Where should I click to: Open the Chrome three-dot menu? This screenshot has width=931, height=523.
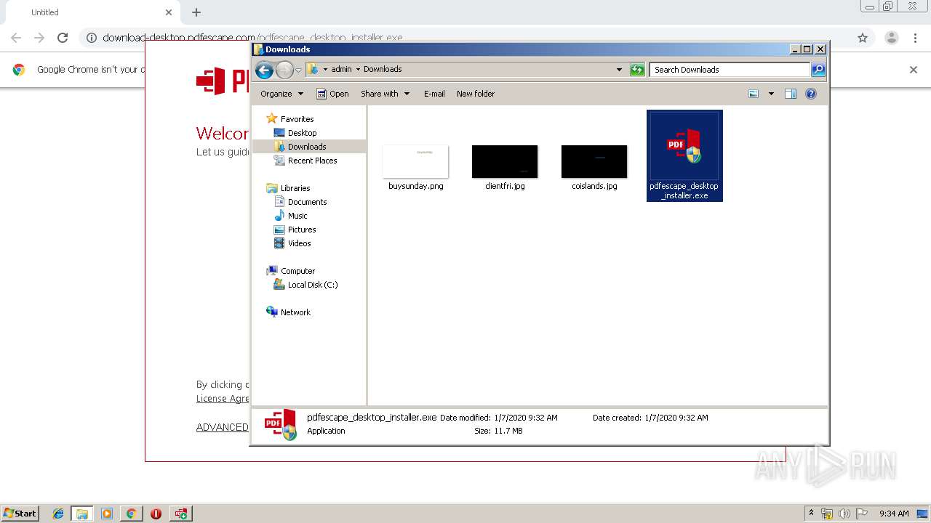(916, 38)
